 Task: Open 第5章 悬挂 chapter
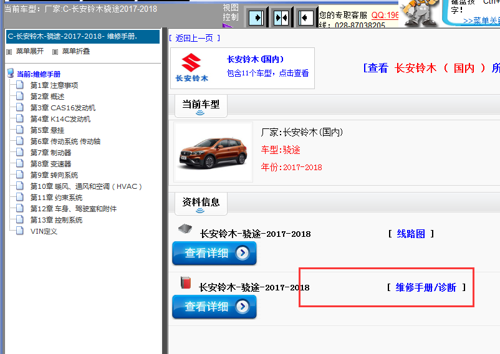coord(47,130)
